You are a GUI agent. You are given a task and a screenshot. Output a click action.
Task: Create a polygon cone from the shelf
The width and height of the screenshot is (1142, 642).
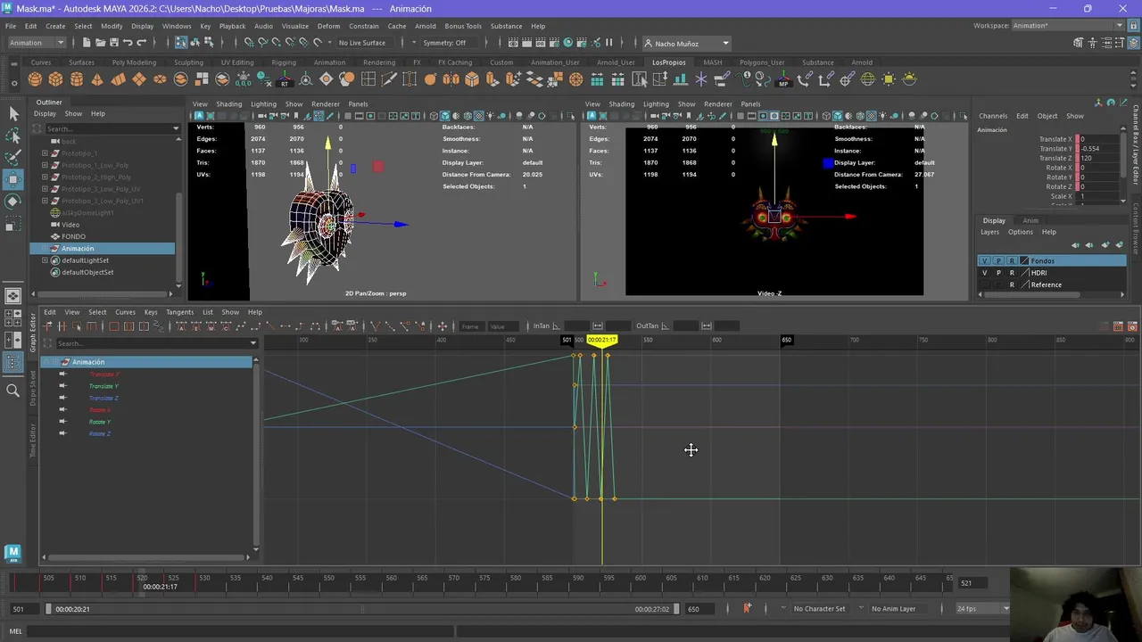97,79
